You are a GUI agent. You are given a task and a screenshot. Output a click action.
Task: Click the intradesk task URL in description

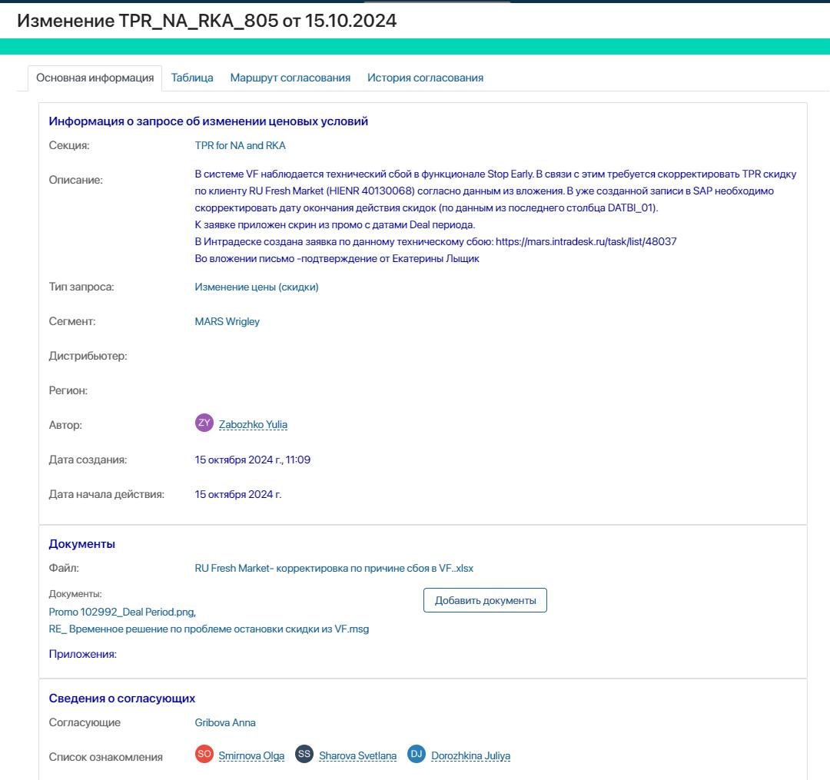click(x=586, y=242)
